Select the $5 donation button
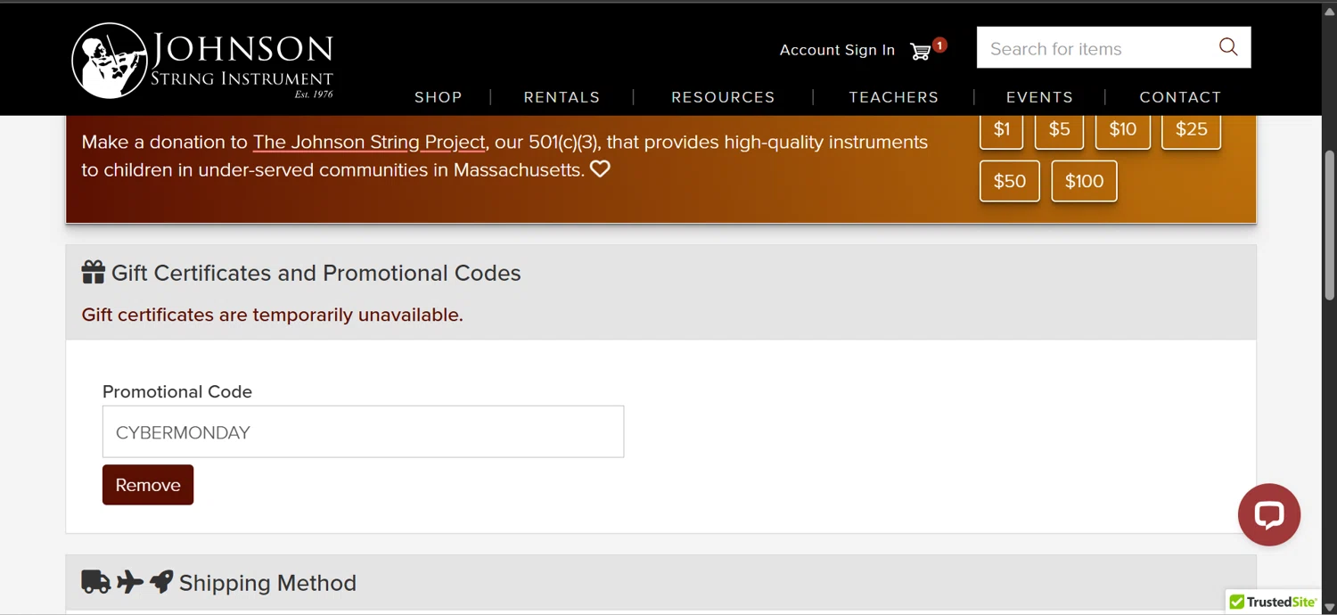Viewport: 1337px width, 615px height. pyautogui.click(x=1059, y=130)
